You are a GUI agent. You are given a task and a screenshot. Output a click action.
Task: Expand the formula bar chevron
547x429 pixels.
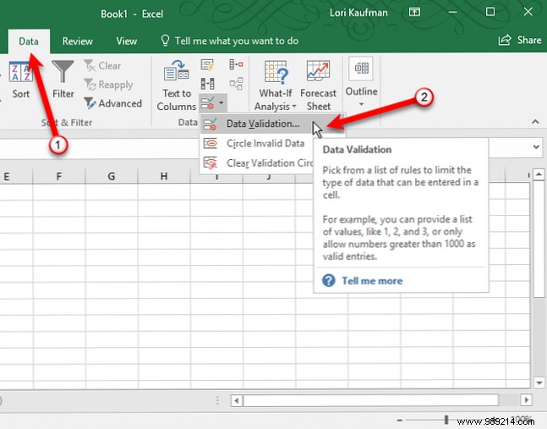click(536, 147)
